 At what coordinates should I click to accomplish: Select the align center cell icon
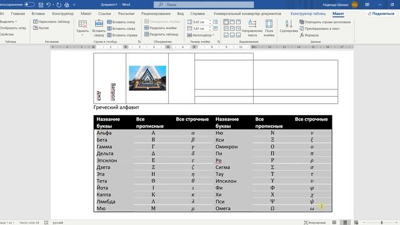pos(232,29)
